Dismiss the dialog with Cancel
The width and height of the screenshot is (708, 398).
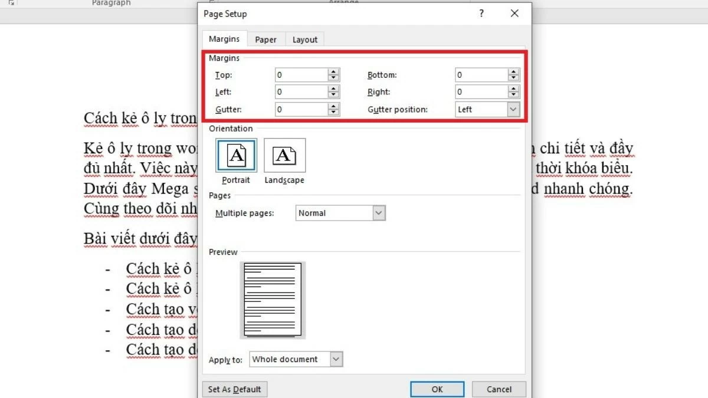(x=499, y=389)
